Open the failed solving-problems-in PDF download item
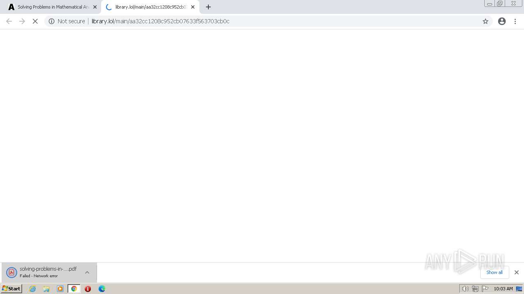 click(42, 272)
